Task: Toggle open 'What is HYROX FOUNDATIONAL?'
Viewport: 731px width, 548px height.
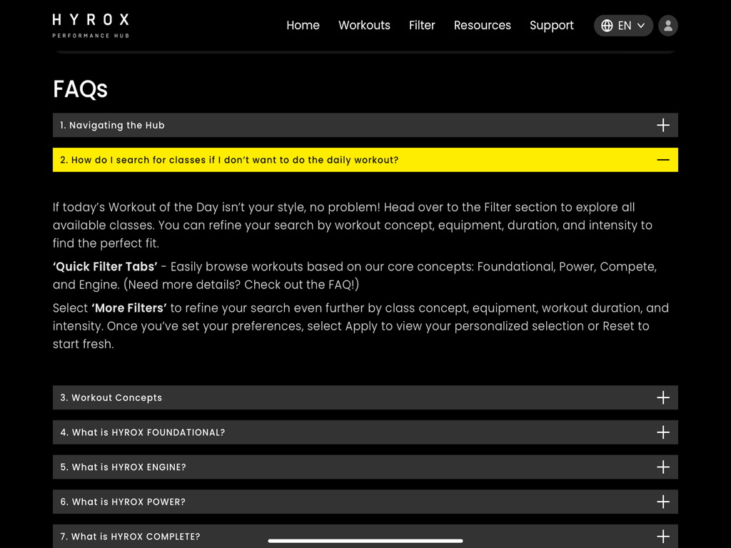Action: (365, 432)
